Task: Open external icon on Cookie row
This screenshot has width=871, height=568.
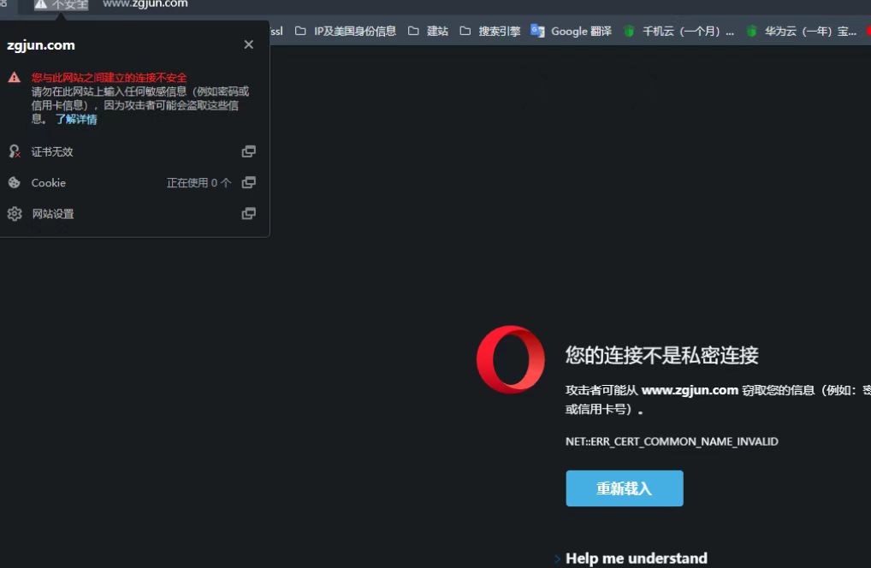Action: [248, 182]
